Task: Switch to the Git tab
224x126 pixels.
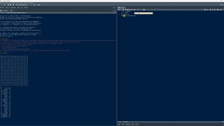Action: pos(22,8)
